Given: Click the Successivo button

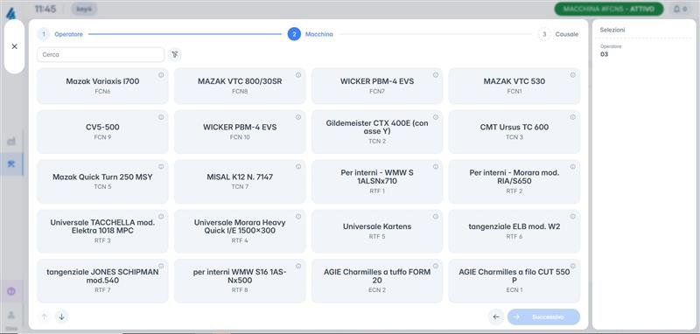Looking at the screenshot, I should [x=543, y=317].
